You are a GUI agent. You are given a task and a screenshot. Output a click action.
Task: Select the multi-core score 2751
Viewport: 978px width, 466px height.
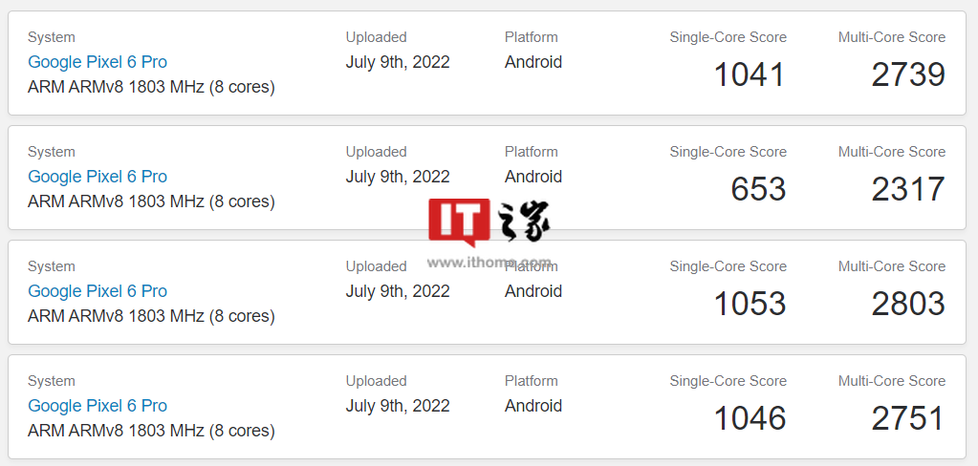(908, 418)
